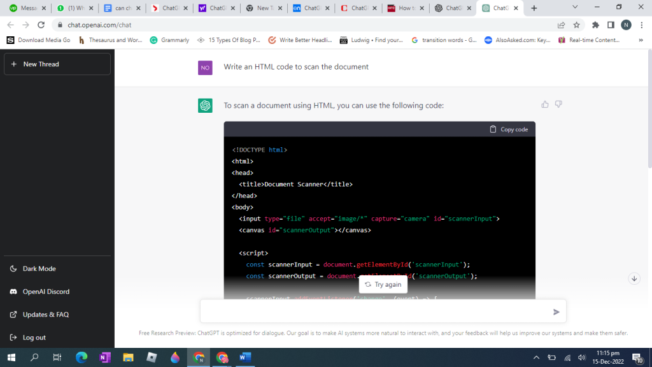Open the Chrome profile N menu
This screenshot has height=367, width=652.
tap(626, 25)
